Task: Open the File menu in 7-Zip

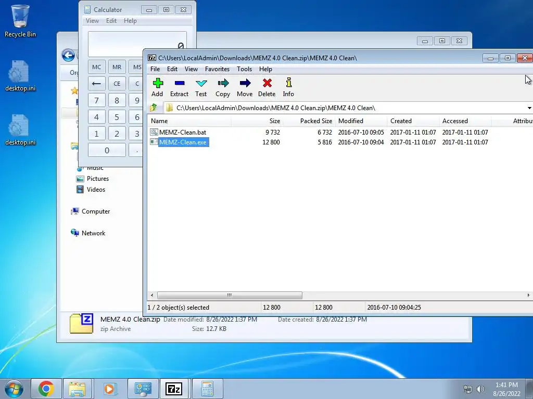Action: click(155, 69)
